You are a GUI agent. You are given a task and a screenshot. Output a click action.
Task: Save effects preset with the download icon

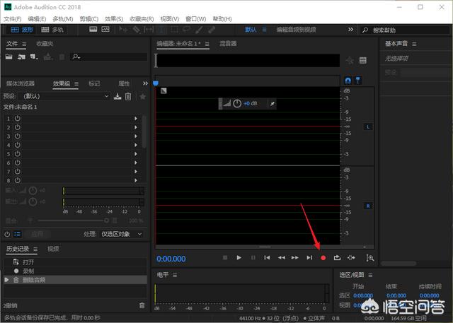tap(117, 96)
